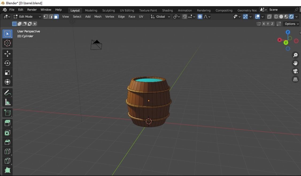
Task: Select the Select Box tool
Action: (x=7, y=34)
